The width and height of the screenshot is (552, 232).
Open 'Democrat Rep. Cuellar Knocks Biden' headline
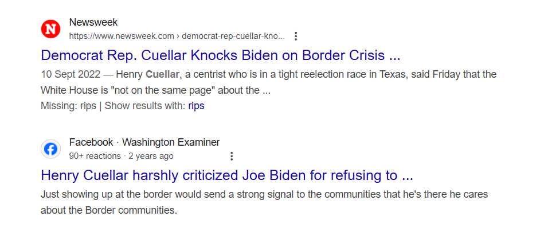[x=220, y=55]
